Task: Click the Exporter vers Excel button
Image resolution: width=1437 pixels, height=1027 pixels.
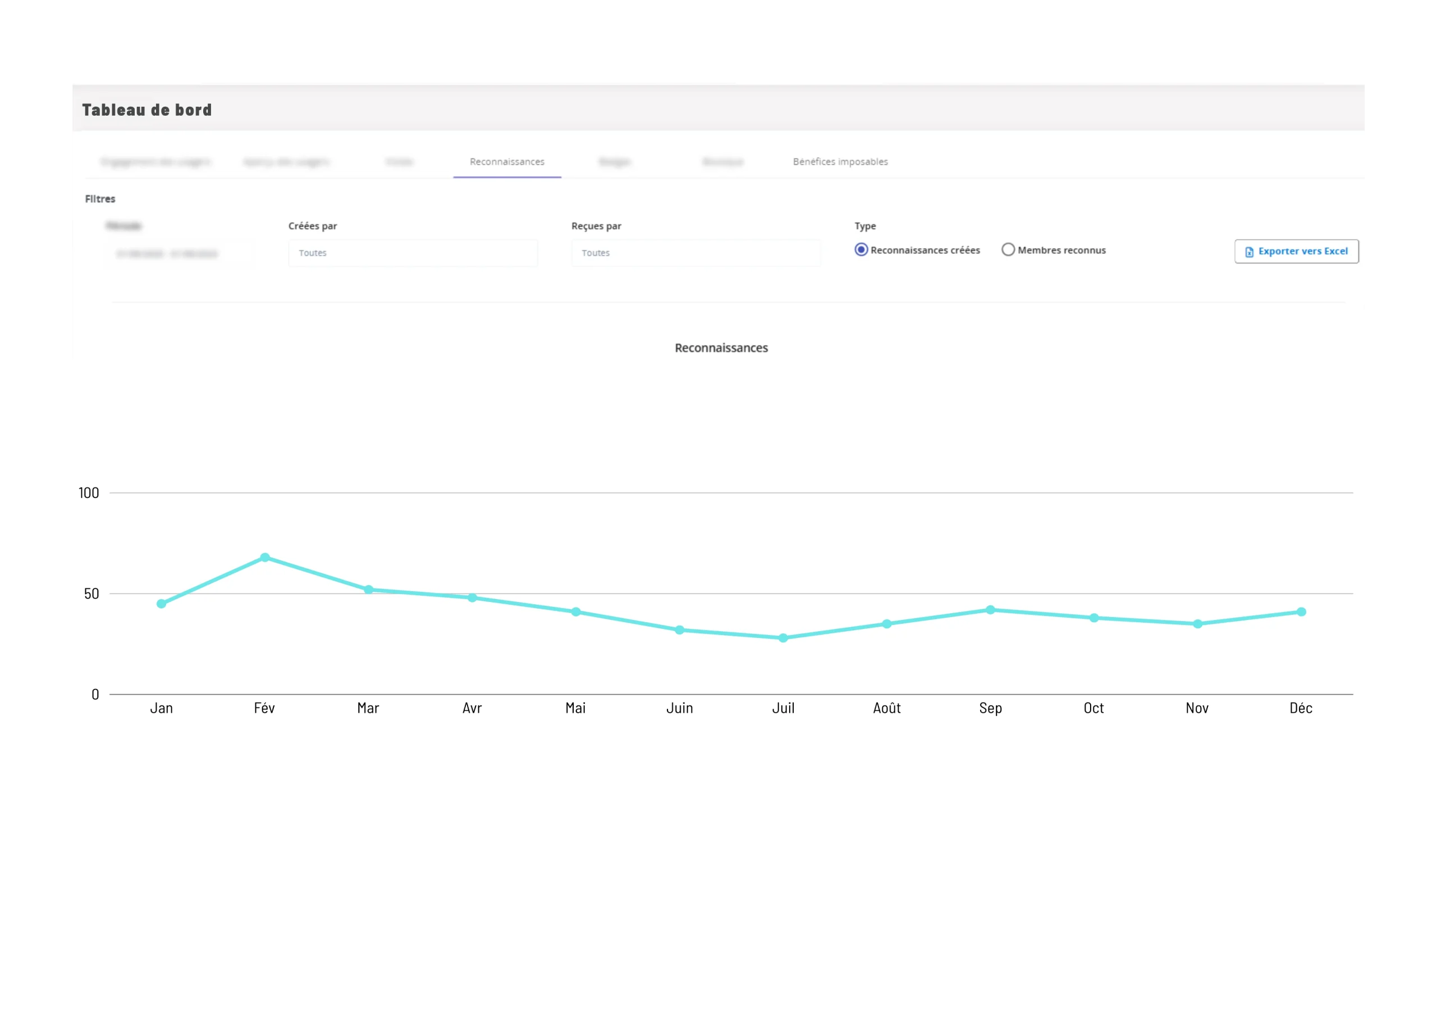Action: [x=1296, y=251]
